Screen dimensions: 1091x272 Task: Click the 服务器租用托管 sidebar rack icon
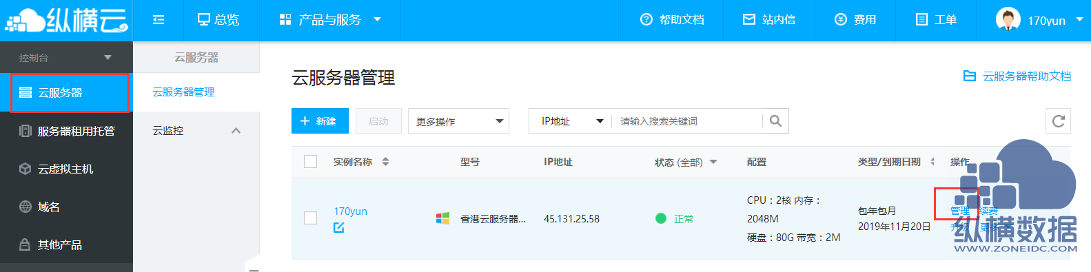[26, 131]
